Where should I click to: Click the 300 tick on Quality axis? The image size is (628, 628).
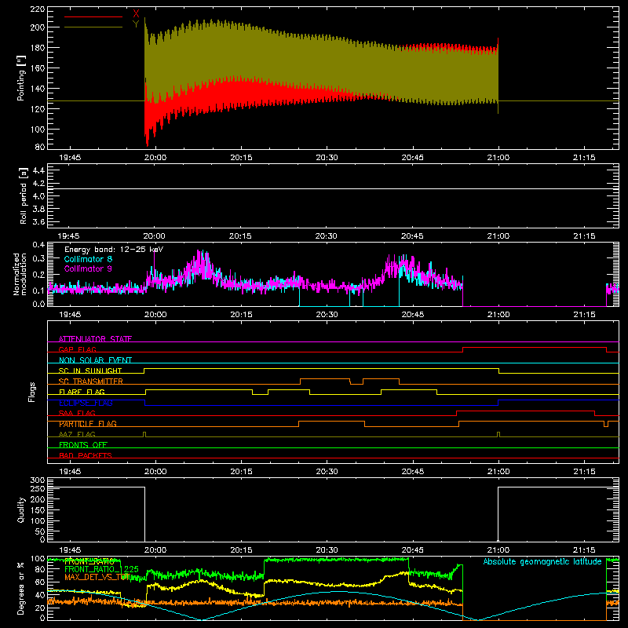tap(38, 480)
